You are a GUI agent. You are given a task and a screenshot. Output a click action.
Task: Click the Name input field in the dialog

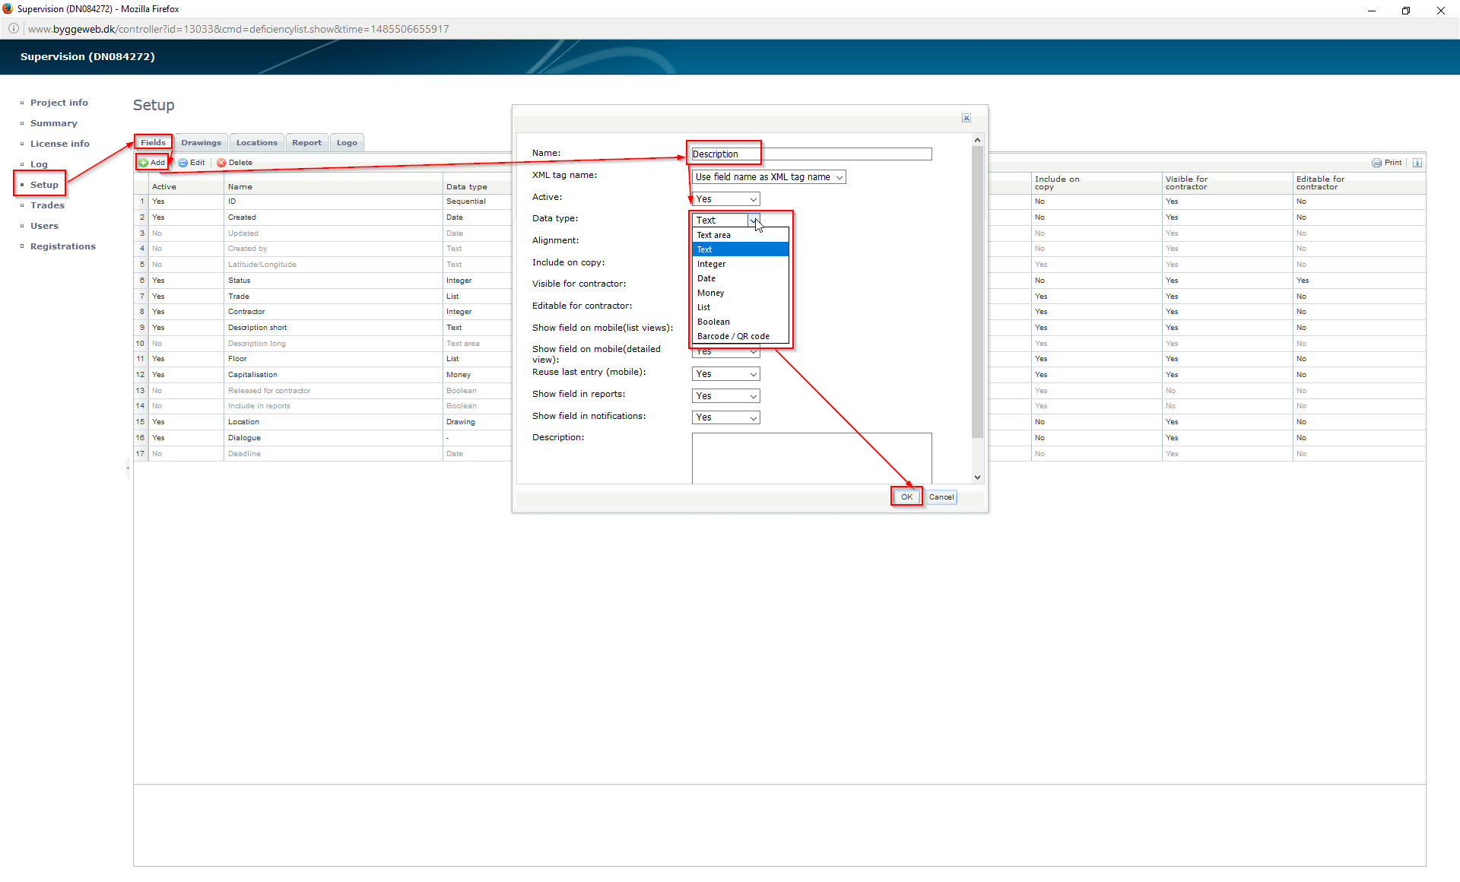point(811,154)
